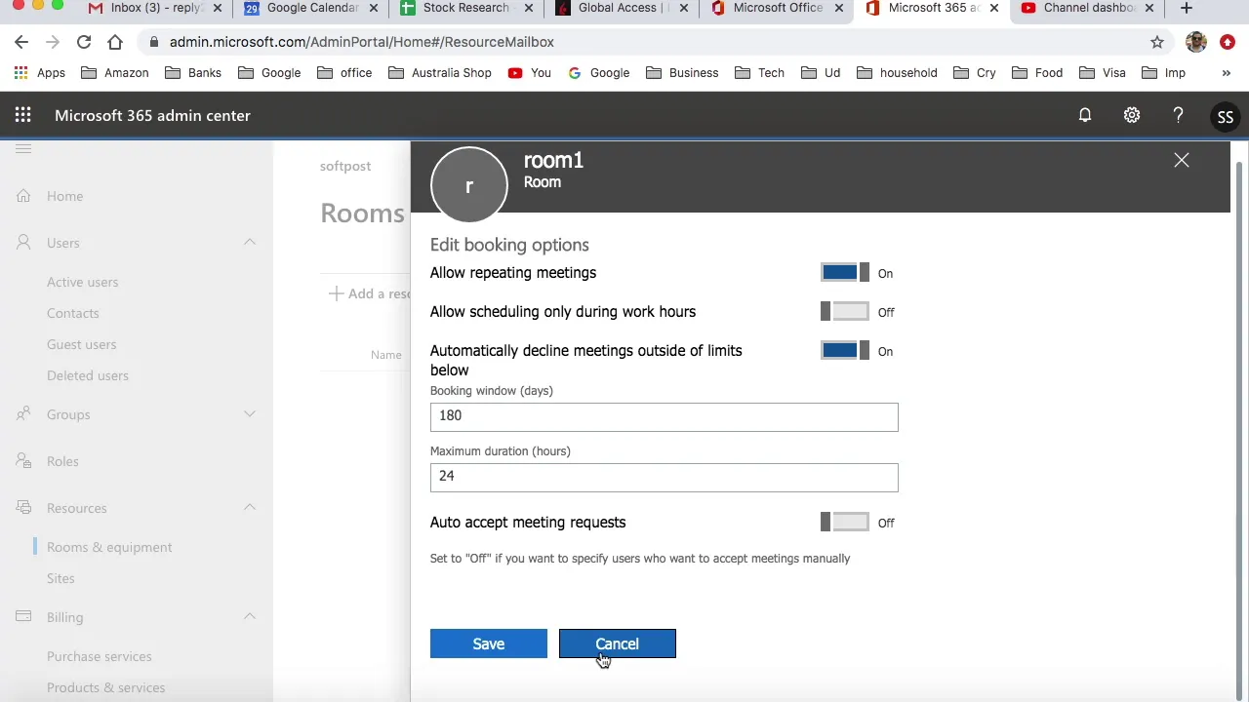The height and width of the screenshot is (702, 1249).
Task: Collapse the Resources section chevron
Action: (250, 507)
